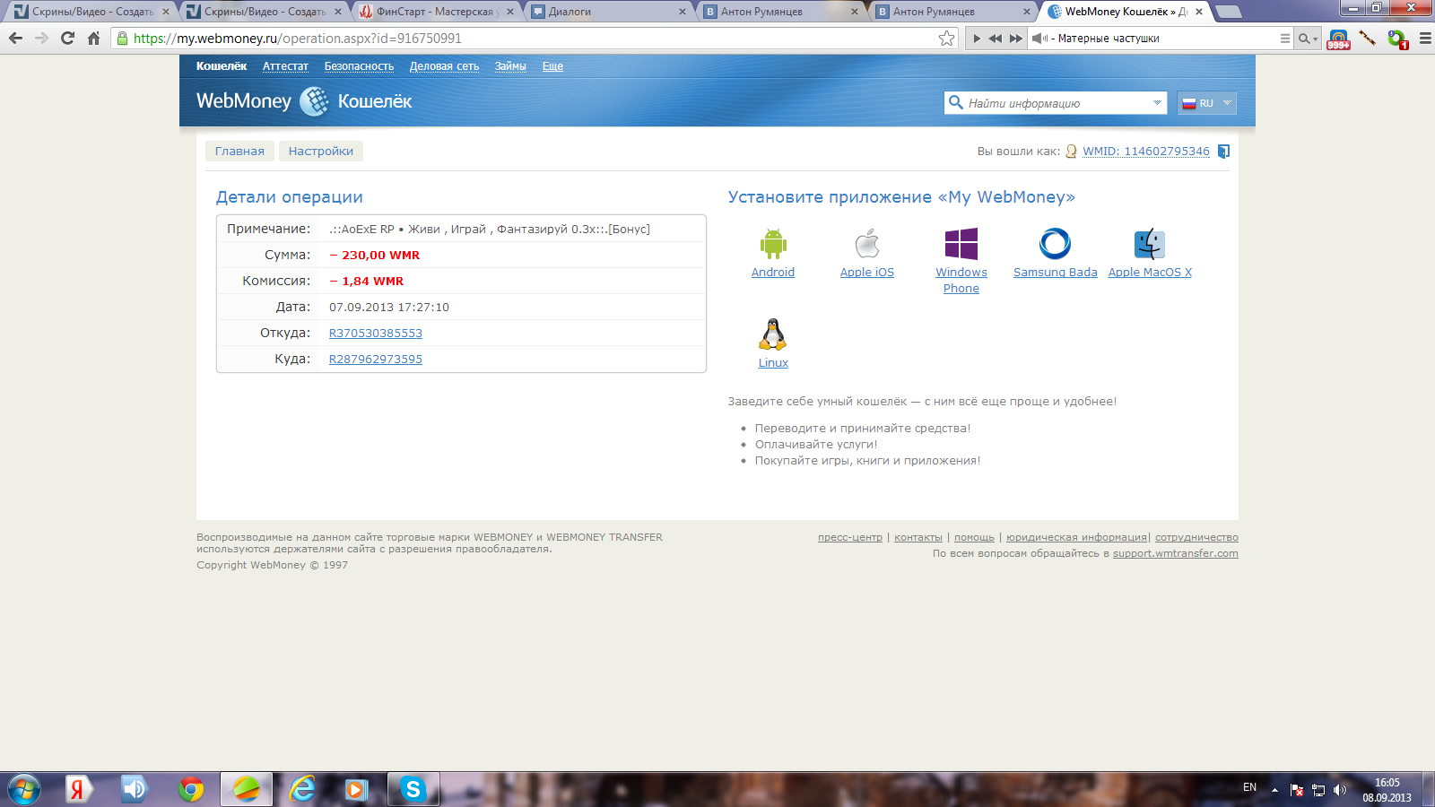Open the Аттестат menu item
Screen dimensions: 1435x807
(285, 66)
